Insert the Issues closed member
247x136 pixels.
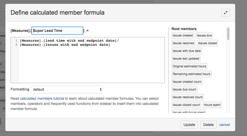pyautogui.click(x=207, y=43)
